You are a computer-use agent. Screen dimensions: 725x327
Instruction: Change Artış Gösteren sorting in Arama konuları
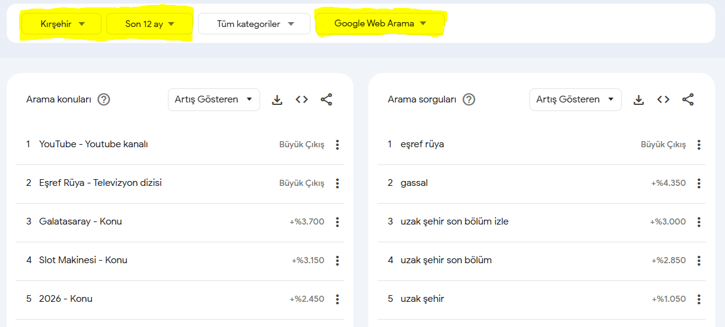click(213, 99)
